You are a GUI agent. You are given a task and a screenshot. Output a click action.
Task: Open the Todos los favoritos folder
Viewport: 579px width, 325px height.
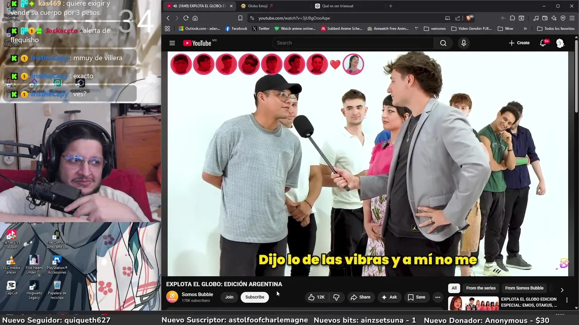555,28
